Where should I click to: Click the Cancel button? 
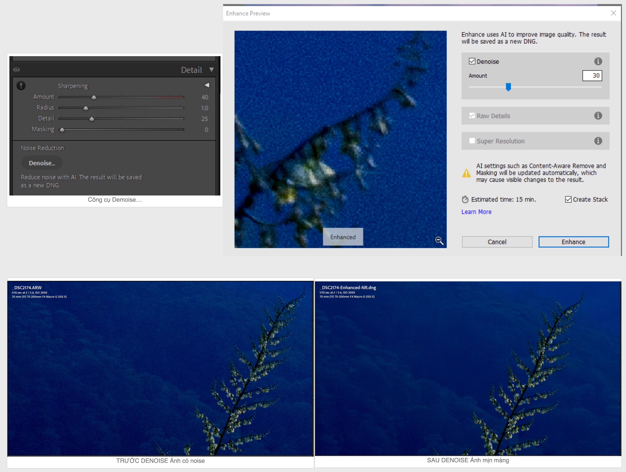[497, 242]
